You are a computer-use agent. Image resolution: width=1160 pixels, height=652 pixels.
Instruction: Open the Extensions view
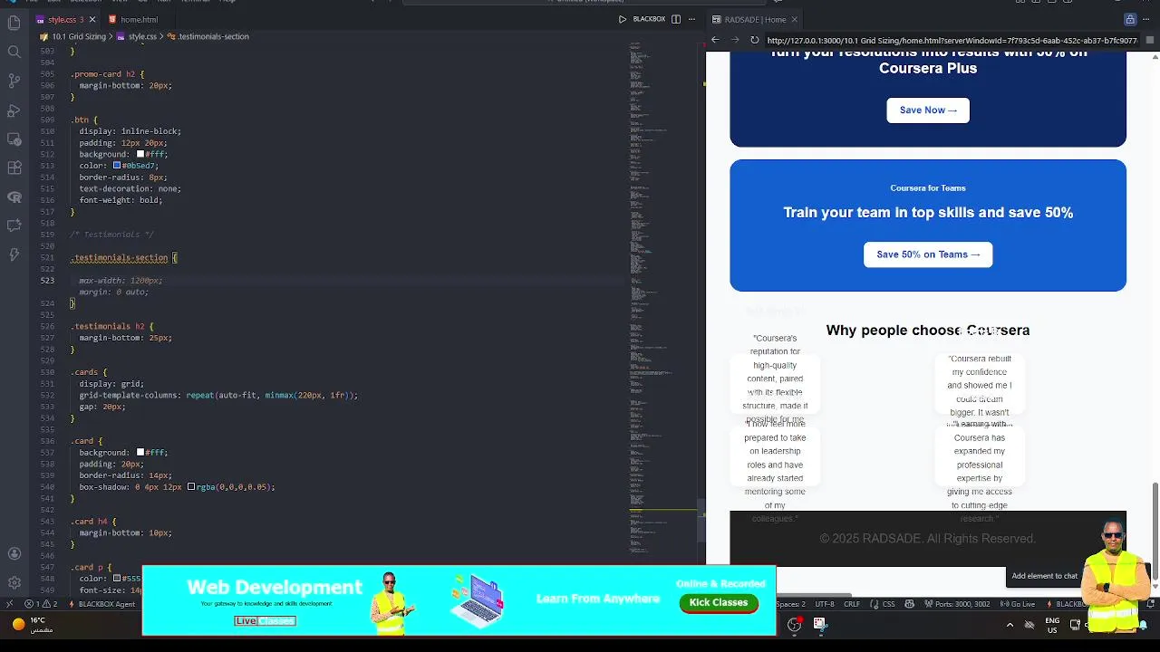(14, 168)
